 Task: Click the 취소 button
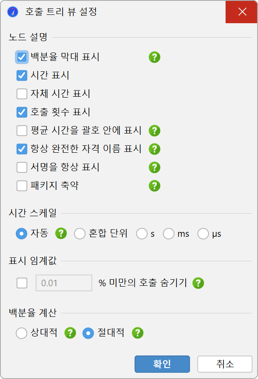(x=225, y=364)
